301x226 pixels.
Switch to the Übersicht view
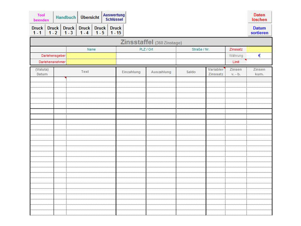[90, 17]
